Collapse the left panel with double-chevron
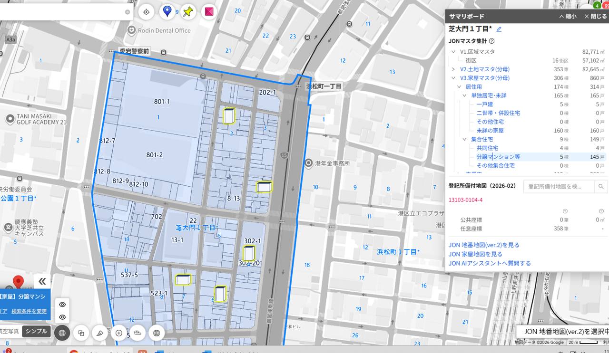This screenshot has width=609, height=353. pyautogui.click(x=42, y=281)
